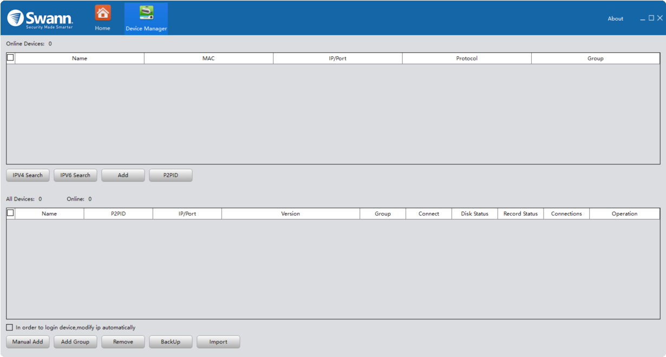Click the BackUp button

[171, 342]
